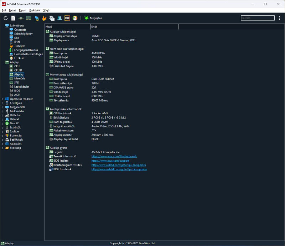Open the three-dot options menu
This screenshot has height=246, width=285.
point(279,18)
